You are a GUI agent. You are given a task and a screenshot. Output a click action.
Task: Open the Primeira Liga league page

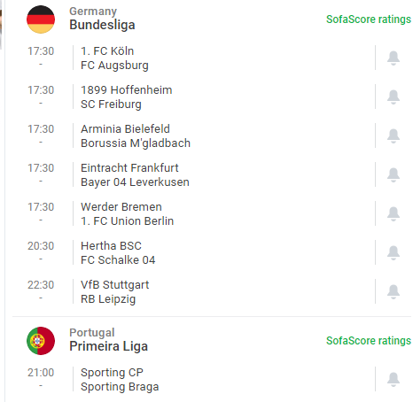(108, 346)
